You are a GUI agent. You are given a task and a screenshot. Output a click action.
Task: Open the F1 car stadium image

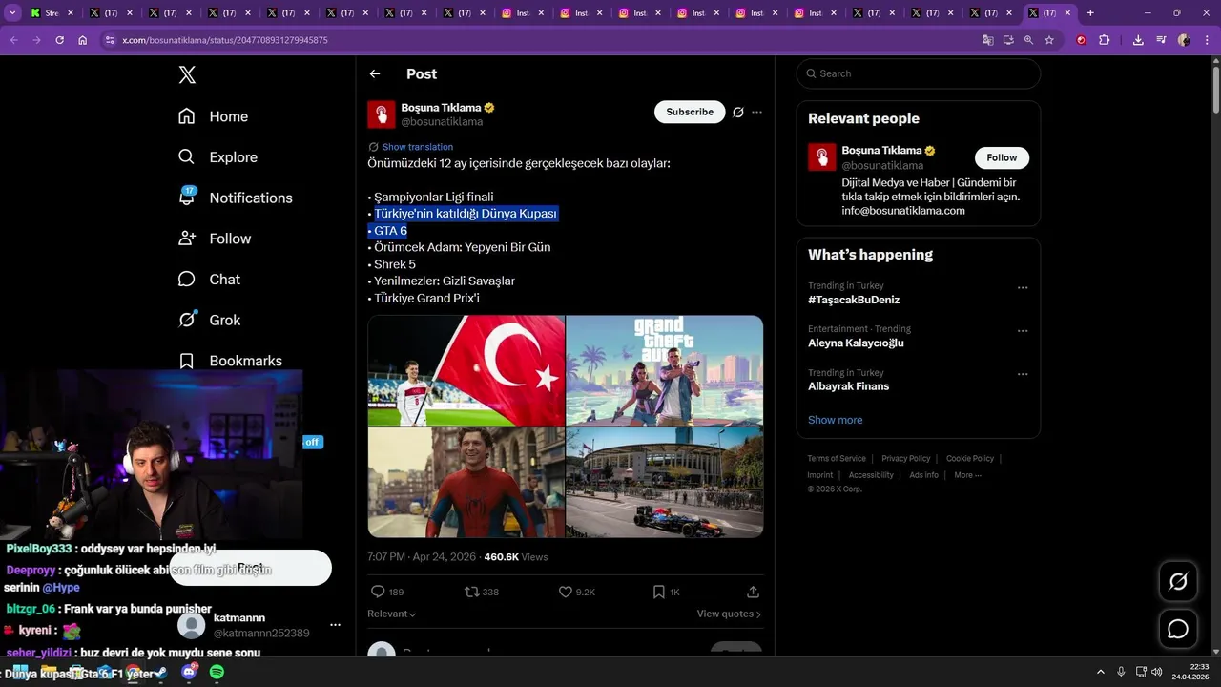665,483
